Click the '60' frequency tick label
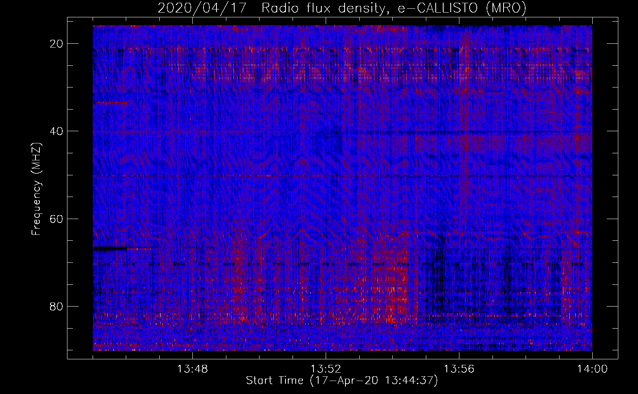 (x=57, y=219)
